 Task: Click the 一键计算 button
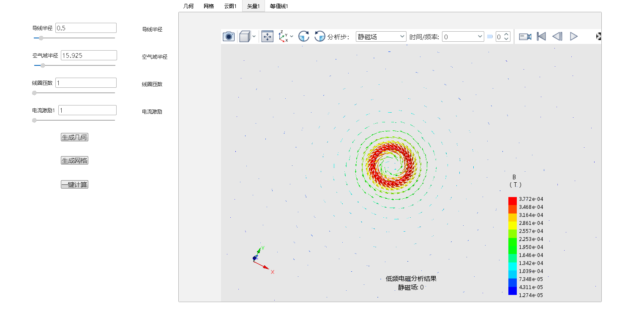74,184
